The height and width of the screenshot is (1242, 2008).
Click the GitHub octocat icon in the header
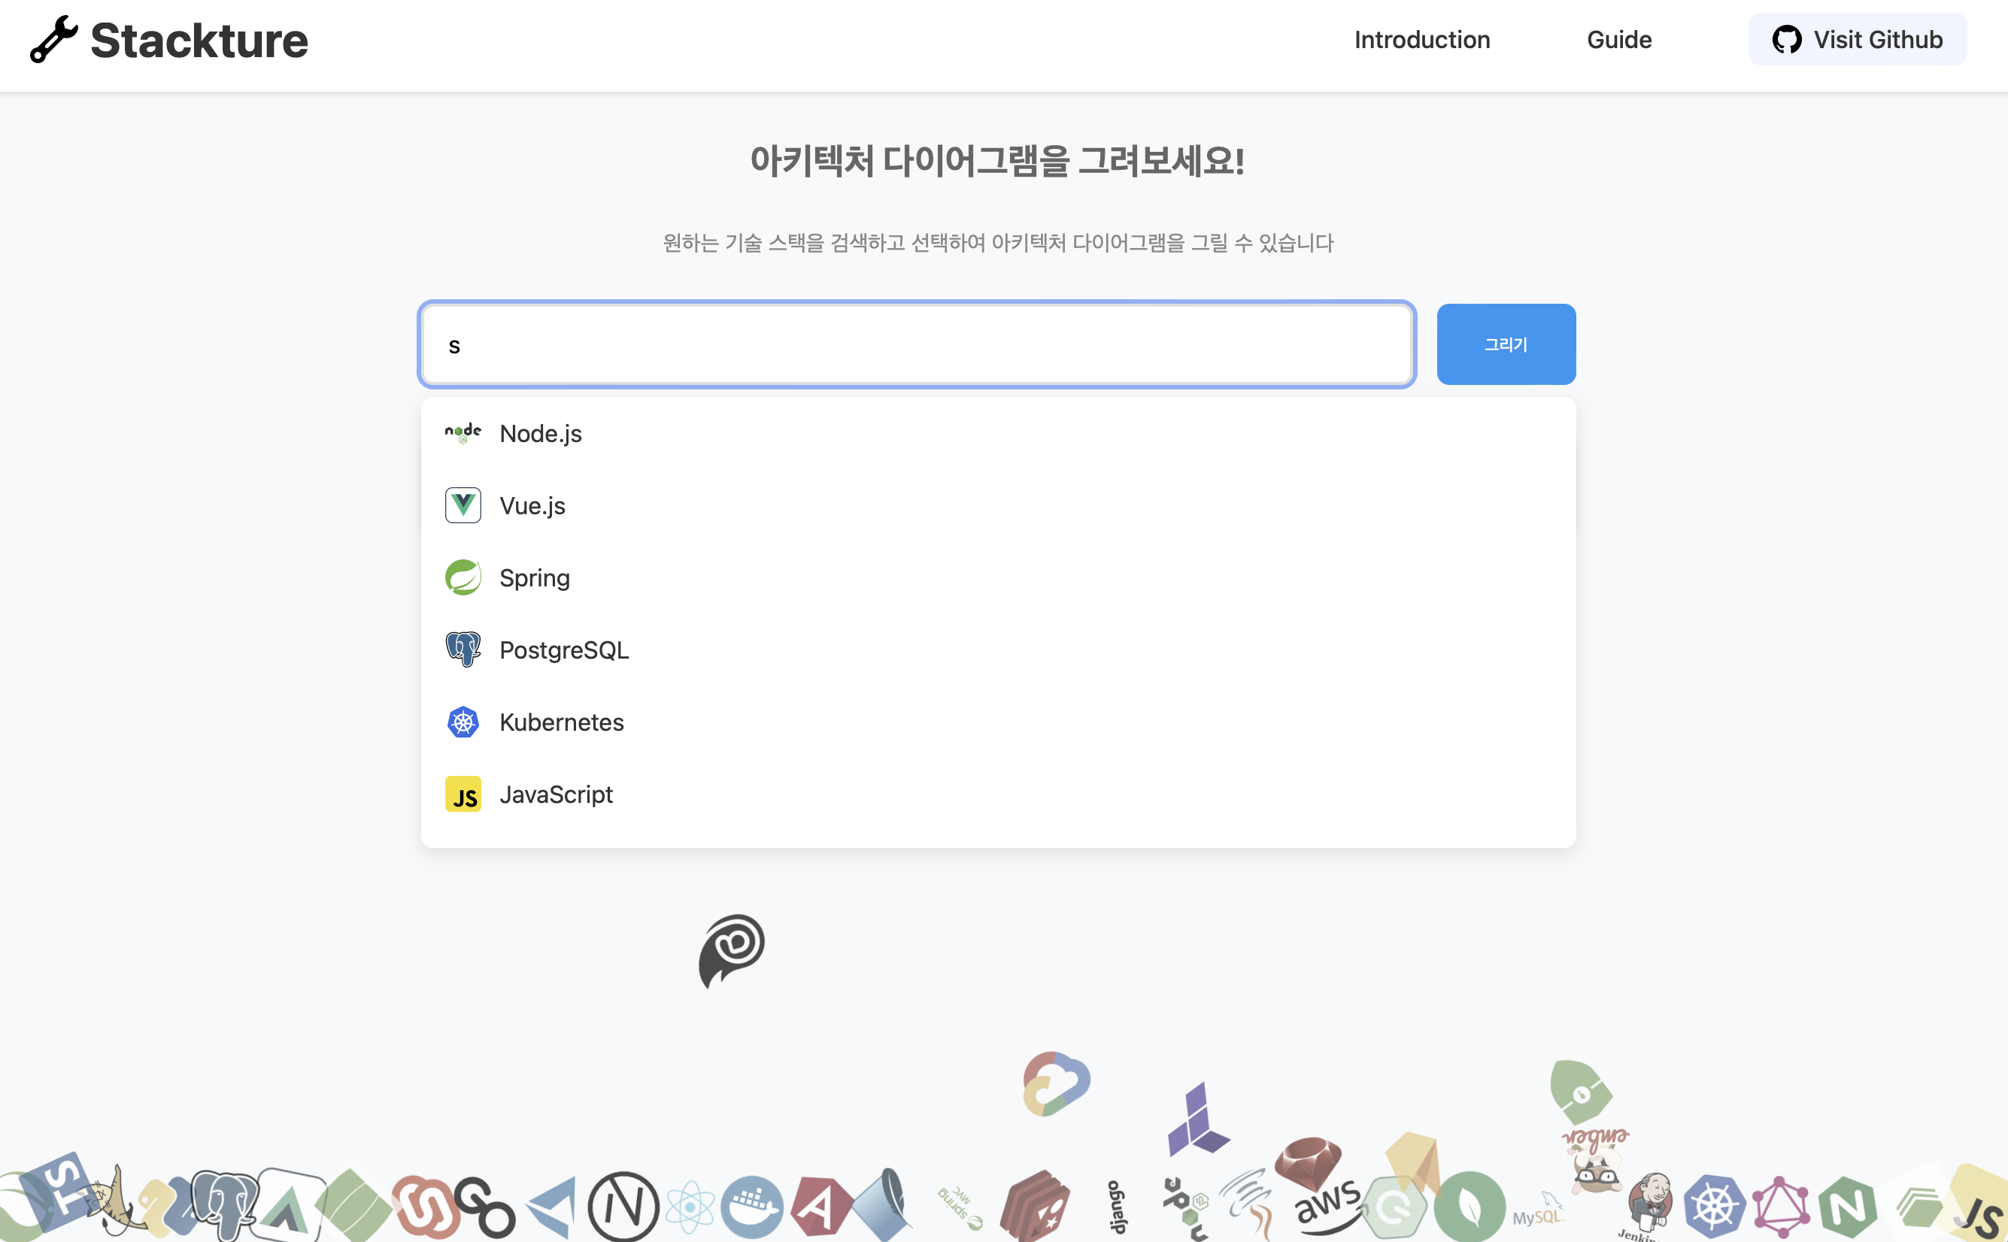1789,38
